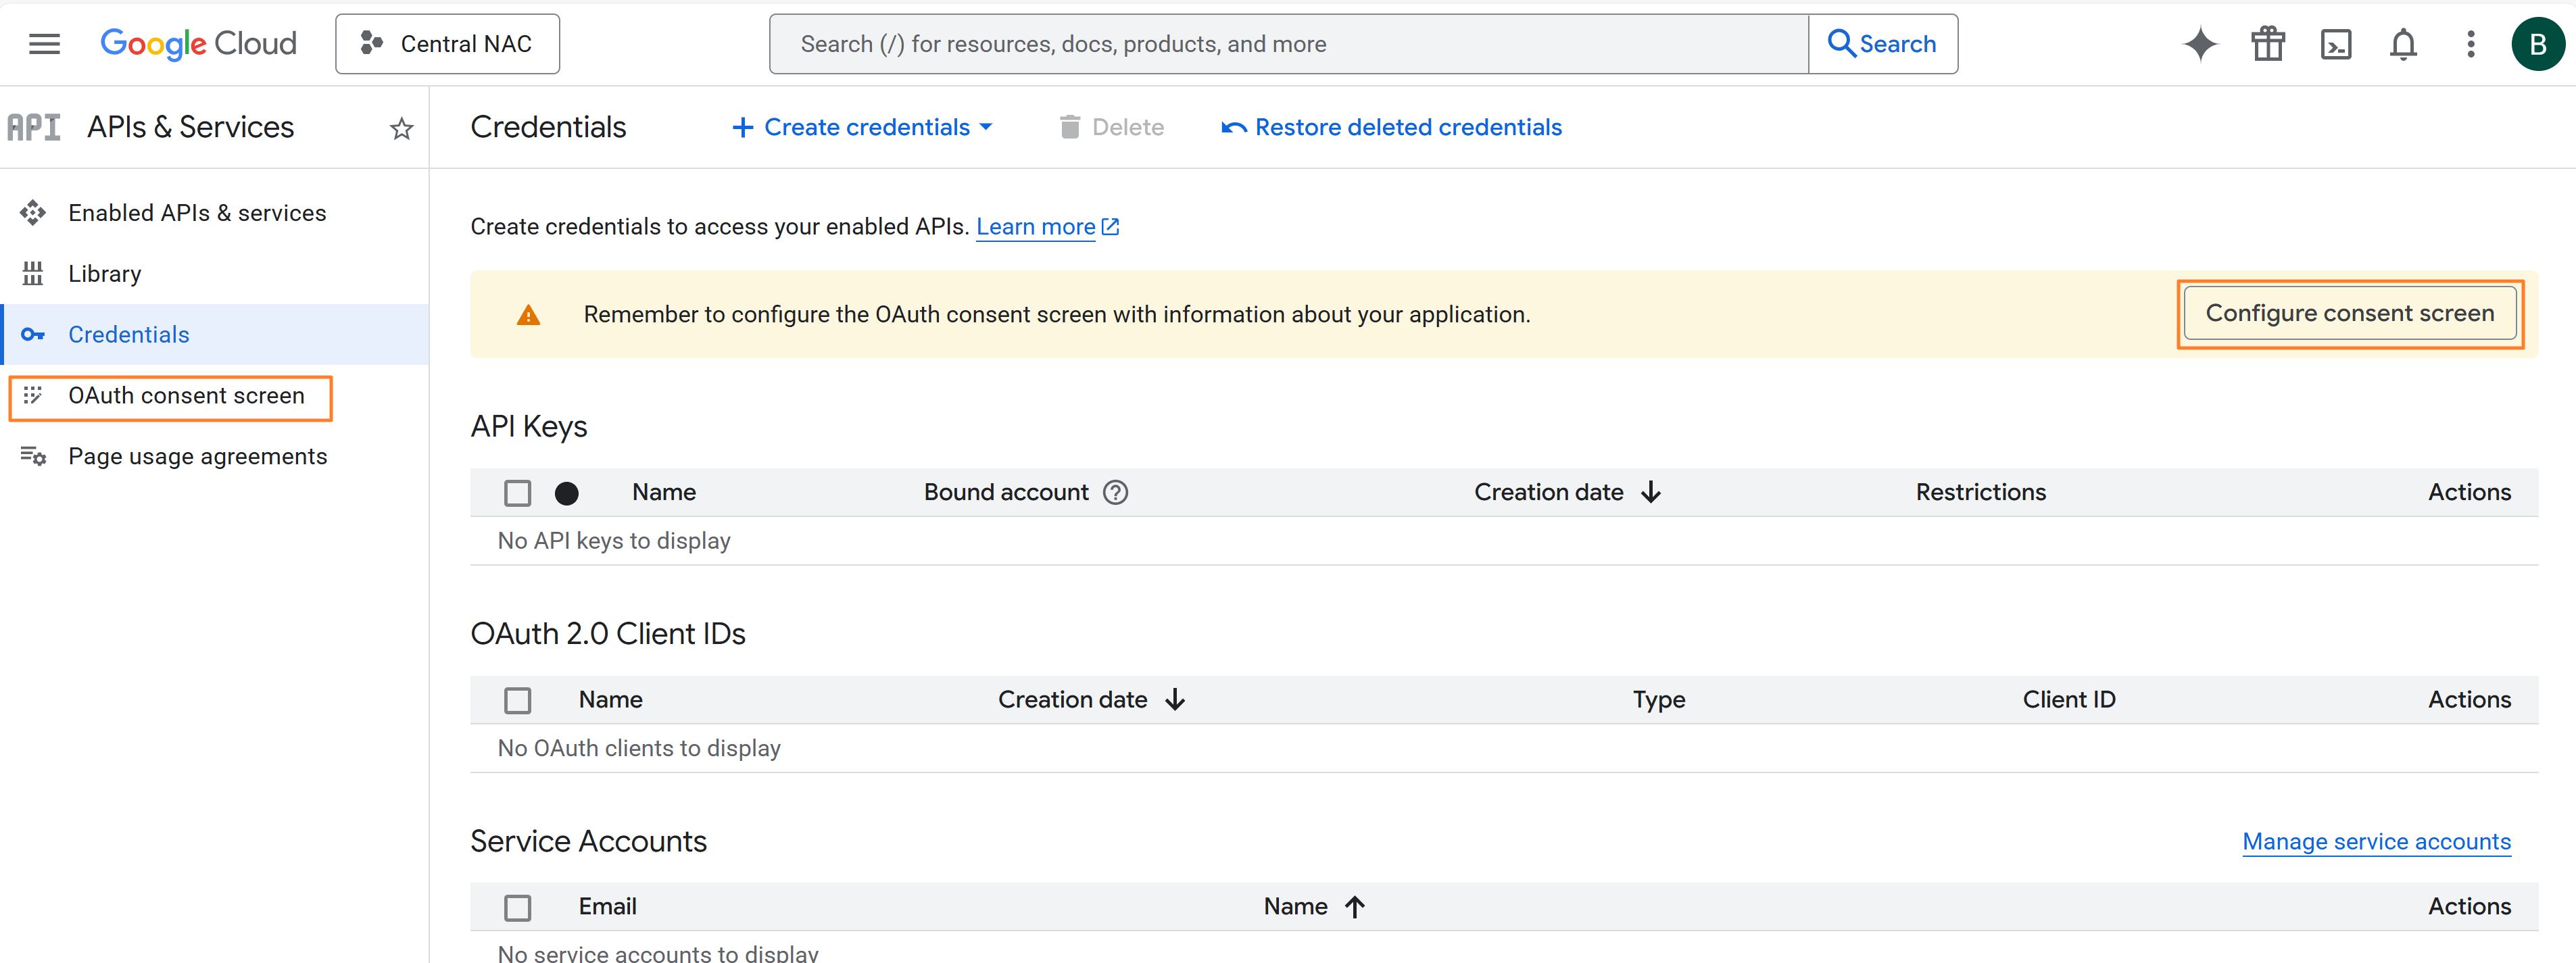Open OAuth consent screen sidebar item

tap(214, 396)
